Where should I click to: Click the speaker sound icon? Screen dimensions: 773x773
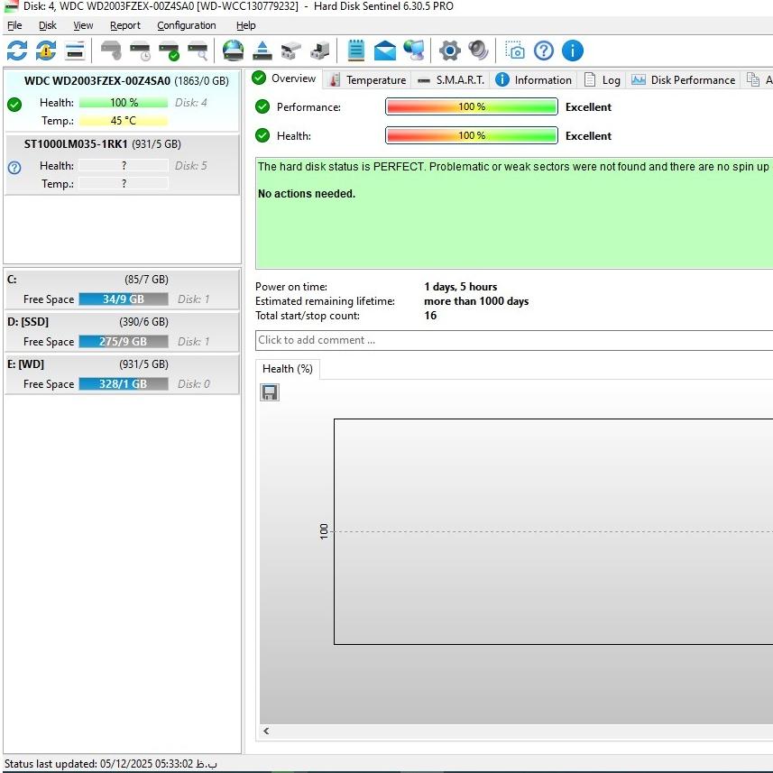point(477,51)
